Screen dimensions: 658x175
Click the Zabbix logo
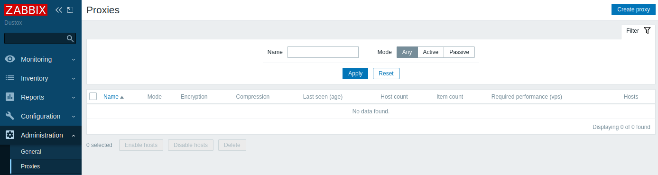point(26,10)
